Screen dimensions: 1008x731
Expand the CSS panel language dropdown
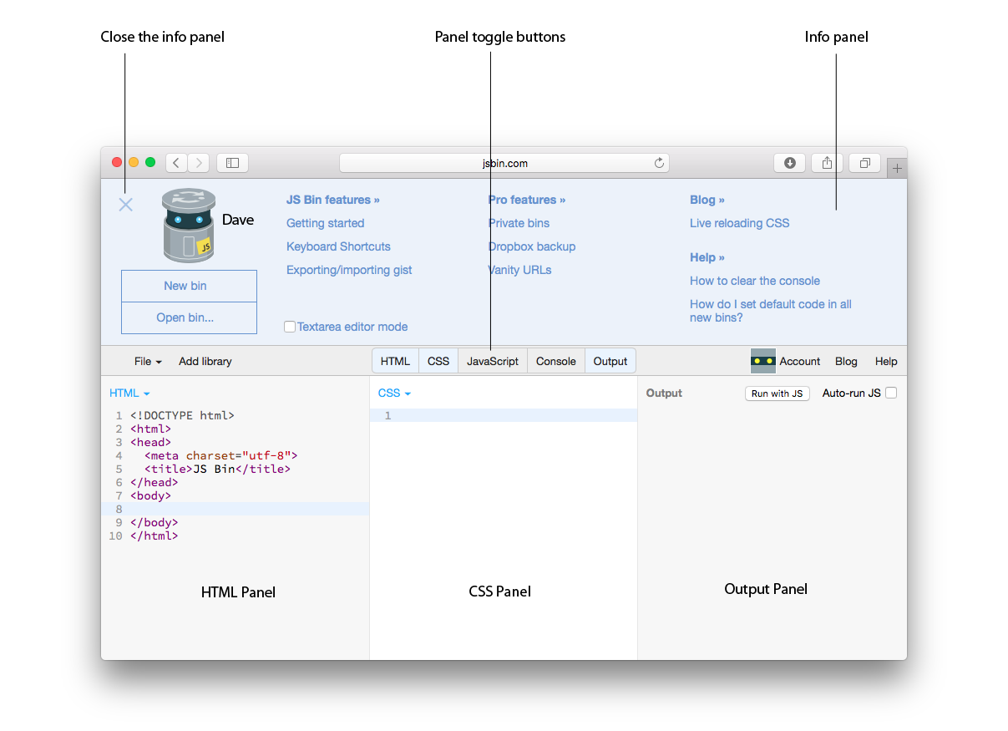click(394, 393)
